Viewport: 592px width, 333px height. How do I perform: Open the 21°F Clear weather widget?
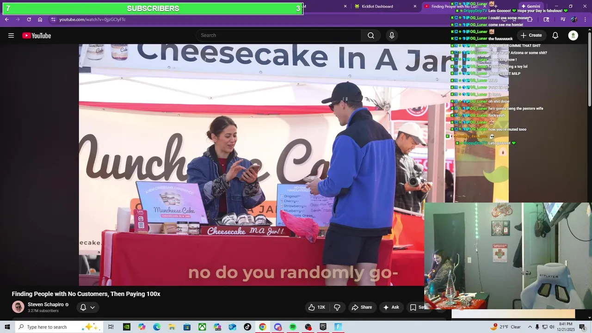pyautogui.click(x=506, y=327)
